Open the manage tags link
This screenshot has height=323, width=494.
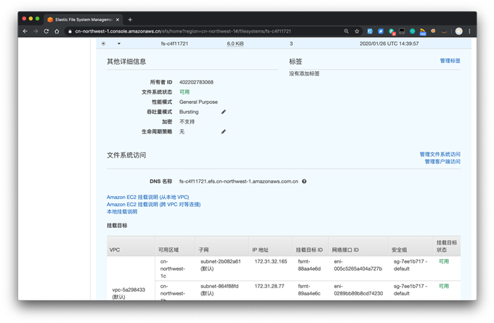pyautogui.click(x=450, y=61)
